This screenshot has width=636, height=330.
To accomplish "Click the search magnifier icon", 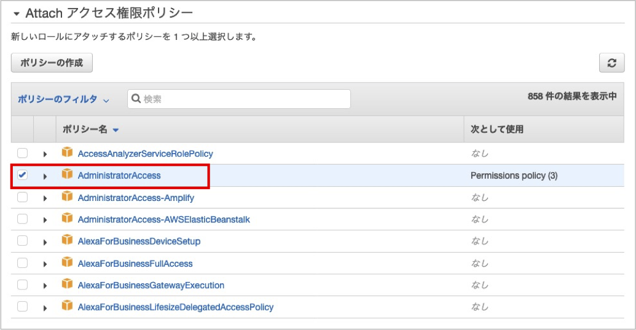I will (x=136, y=98).
